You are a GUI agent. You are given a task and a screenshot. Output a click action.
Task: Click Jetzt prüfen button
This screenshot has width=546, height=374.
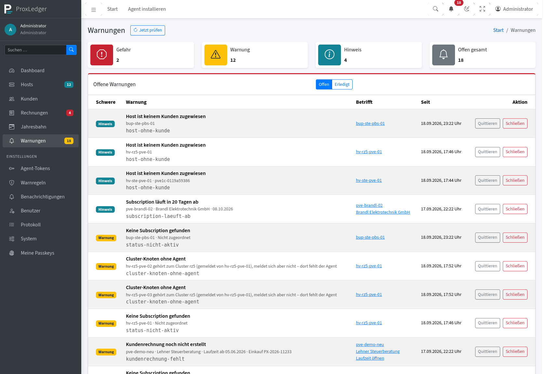click(x=148, y=30)
